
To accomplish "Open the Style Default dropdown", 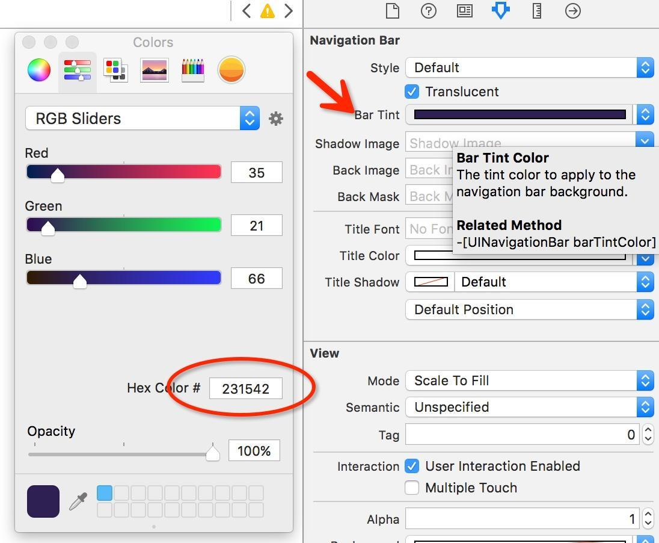I will click(530, 67).
